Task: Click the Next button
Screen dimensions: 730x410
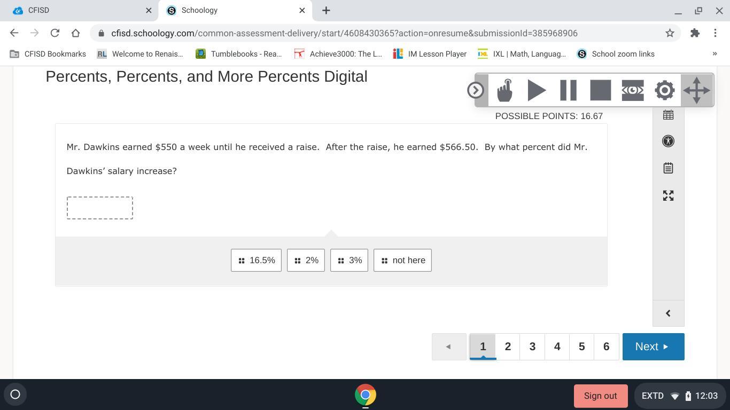Action: tap(653, 346)
